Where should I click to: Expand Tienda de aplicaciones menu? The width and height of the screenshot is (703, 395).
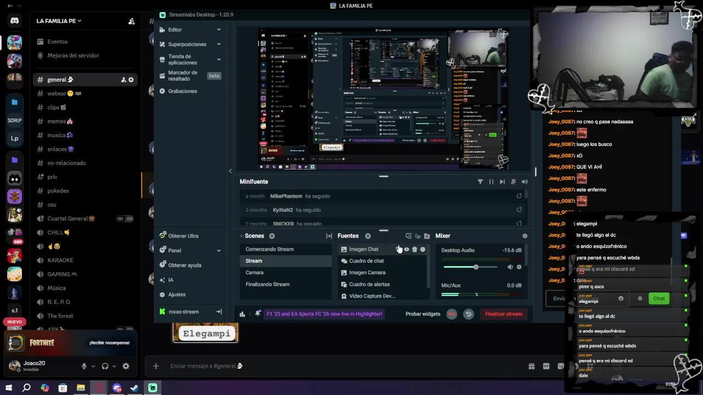click(x=219, y=59)
